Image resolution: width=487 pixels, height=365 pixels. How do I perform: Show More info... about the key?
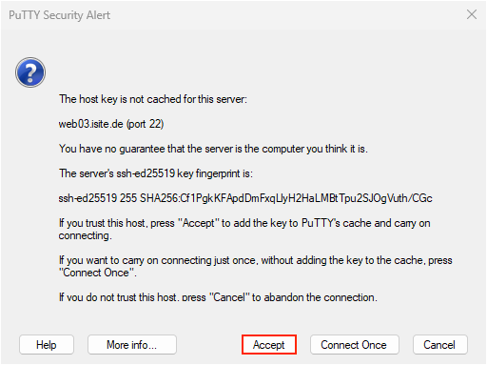132,345
